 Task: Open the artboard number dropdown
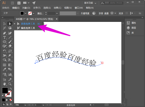click(x=43, y=105)
